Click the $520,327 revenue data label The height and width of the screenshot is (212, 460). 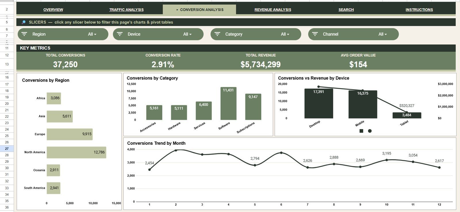click(x=407, y=106)
